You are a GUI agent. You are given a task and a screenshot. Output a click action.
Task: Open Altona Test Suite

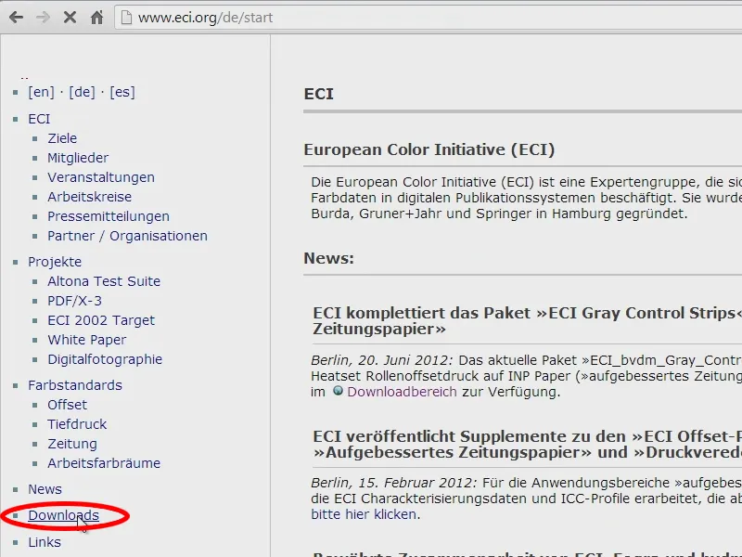click(104, 281)
